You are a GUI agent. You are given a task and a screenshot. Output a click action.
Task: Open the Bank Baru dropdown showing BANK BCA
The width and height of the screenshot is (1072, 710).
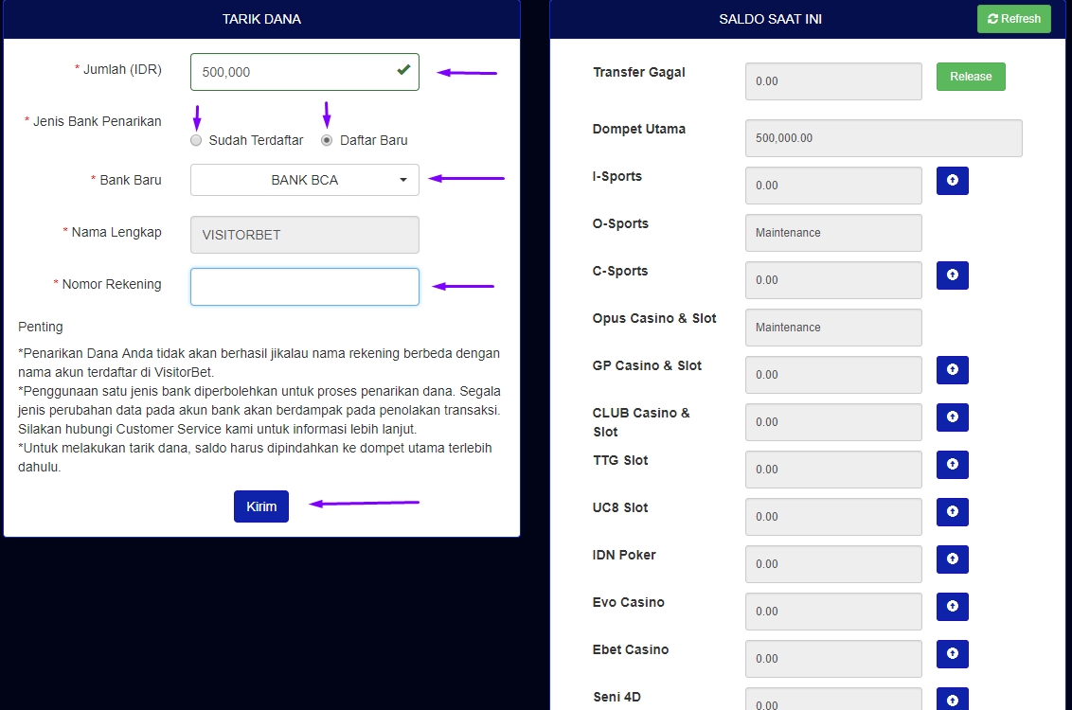305,180
